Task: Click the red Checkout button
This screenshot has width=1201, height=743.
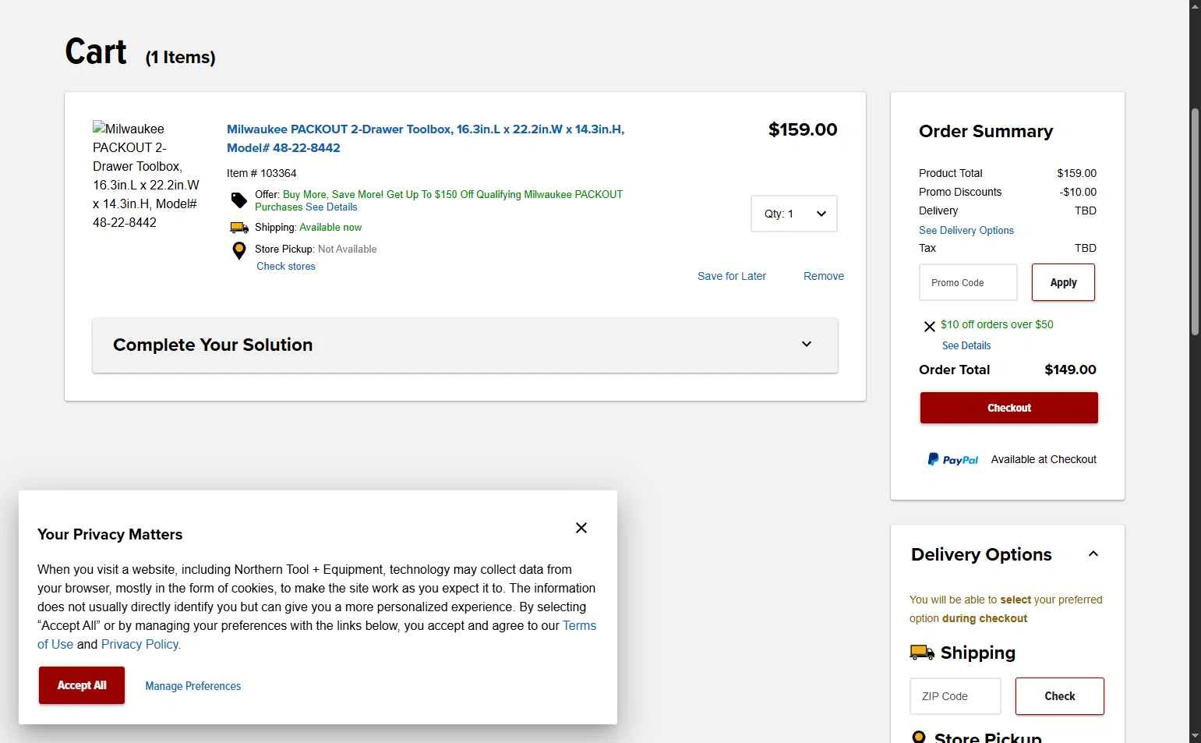Action: point(1008,408)
